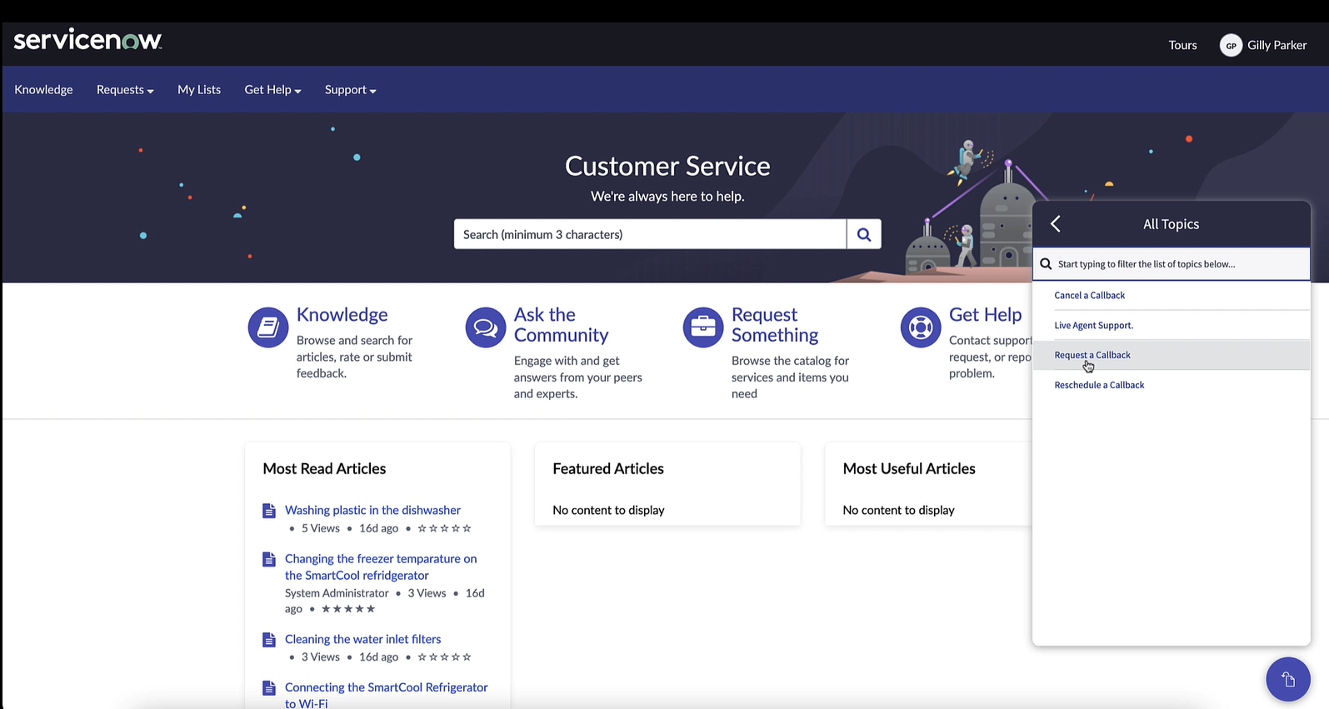Screen dimensions: 1329x709
Task: Expand the Support dropdown menu
Action: click(350, 89)
